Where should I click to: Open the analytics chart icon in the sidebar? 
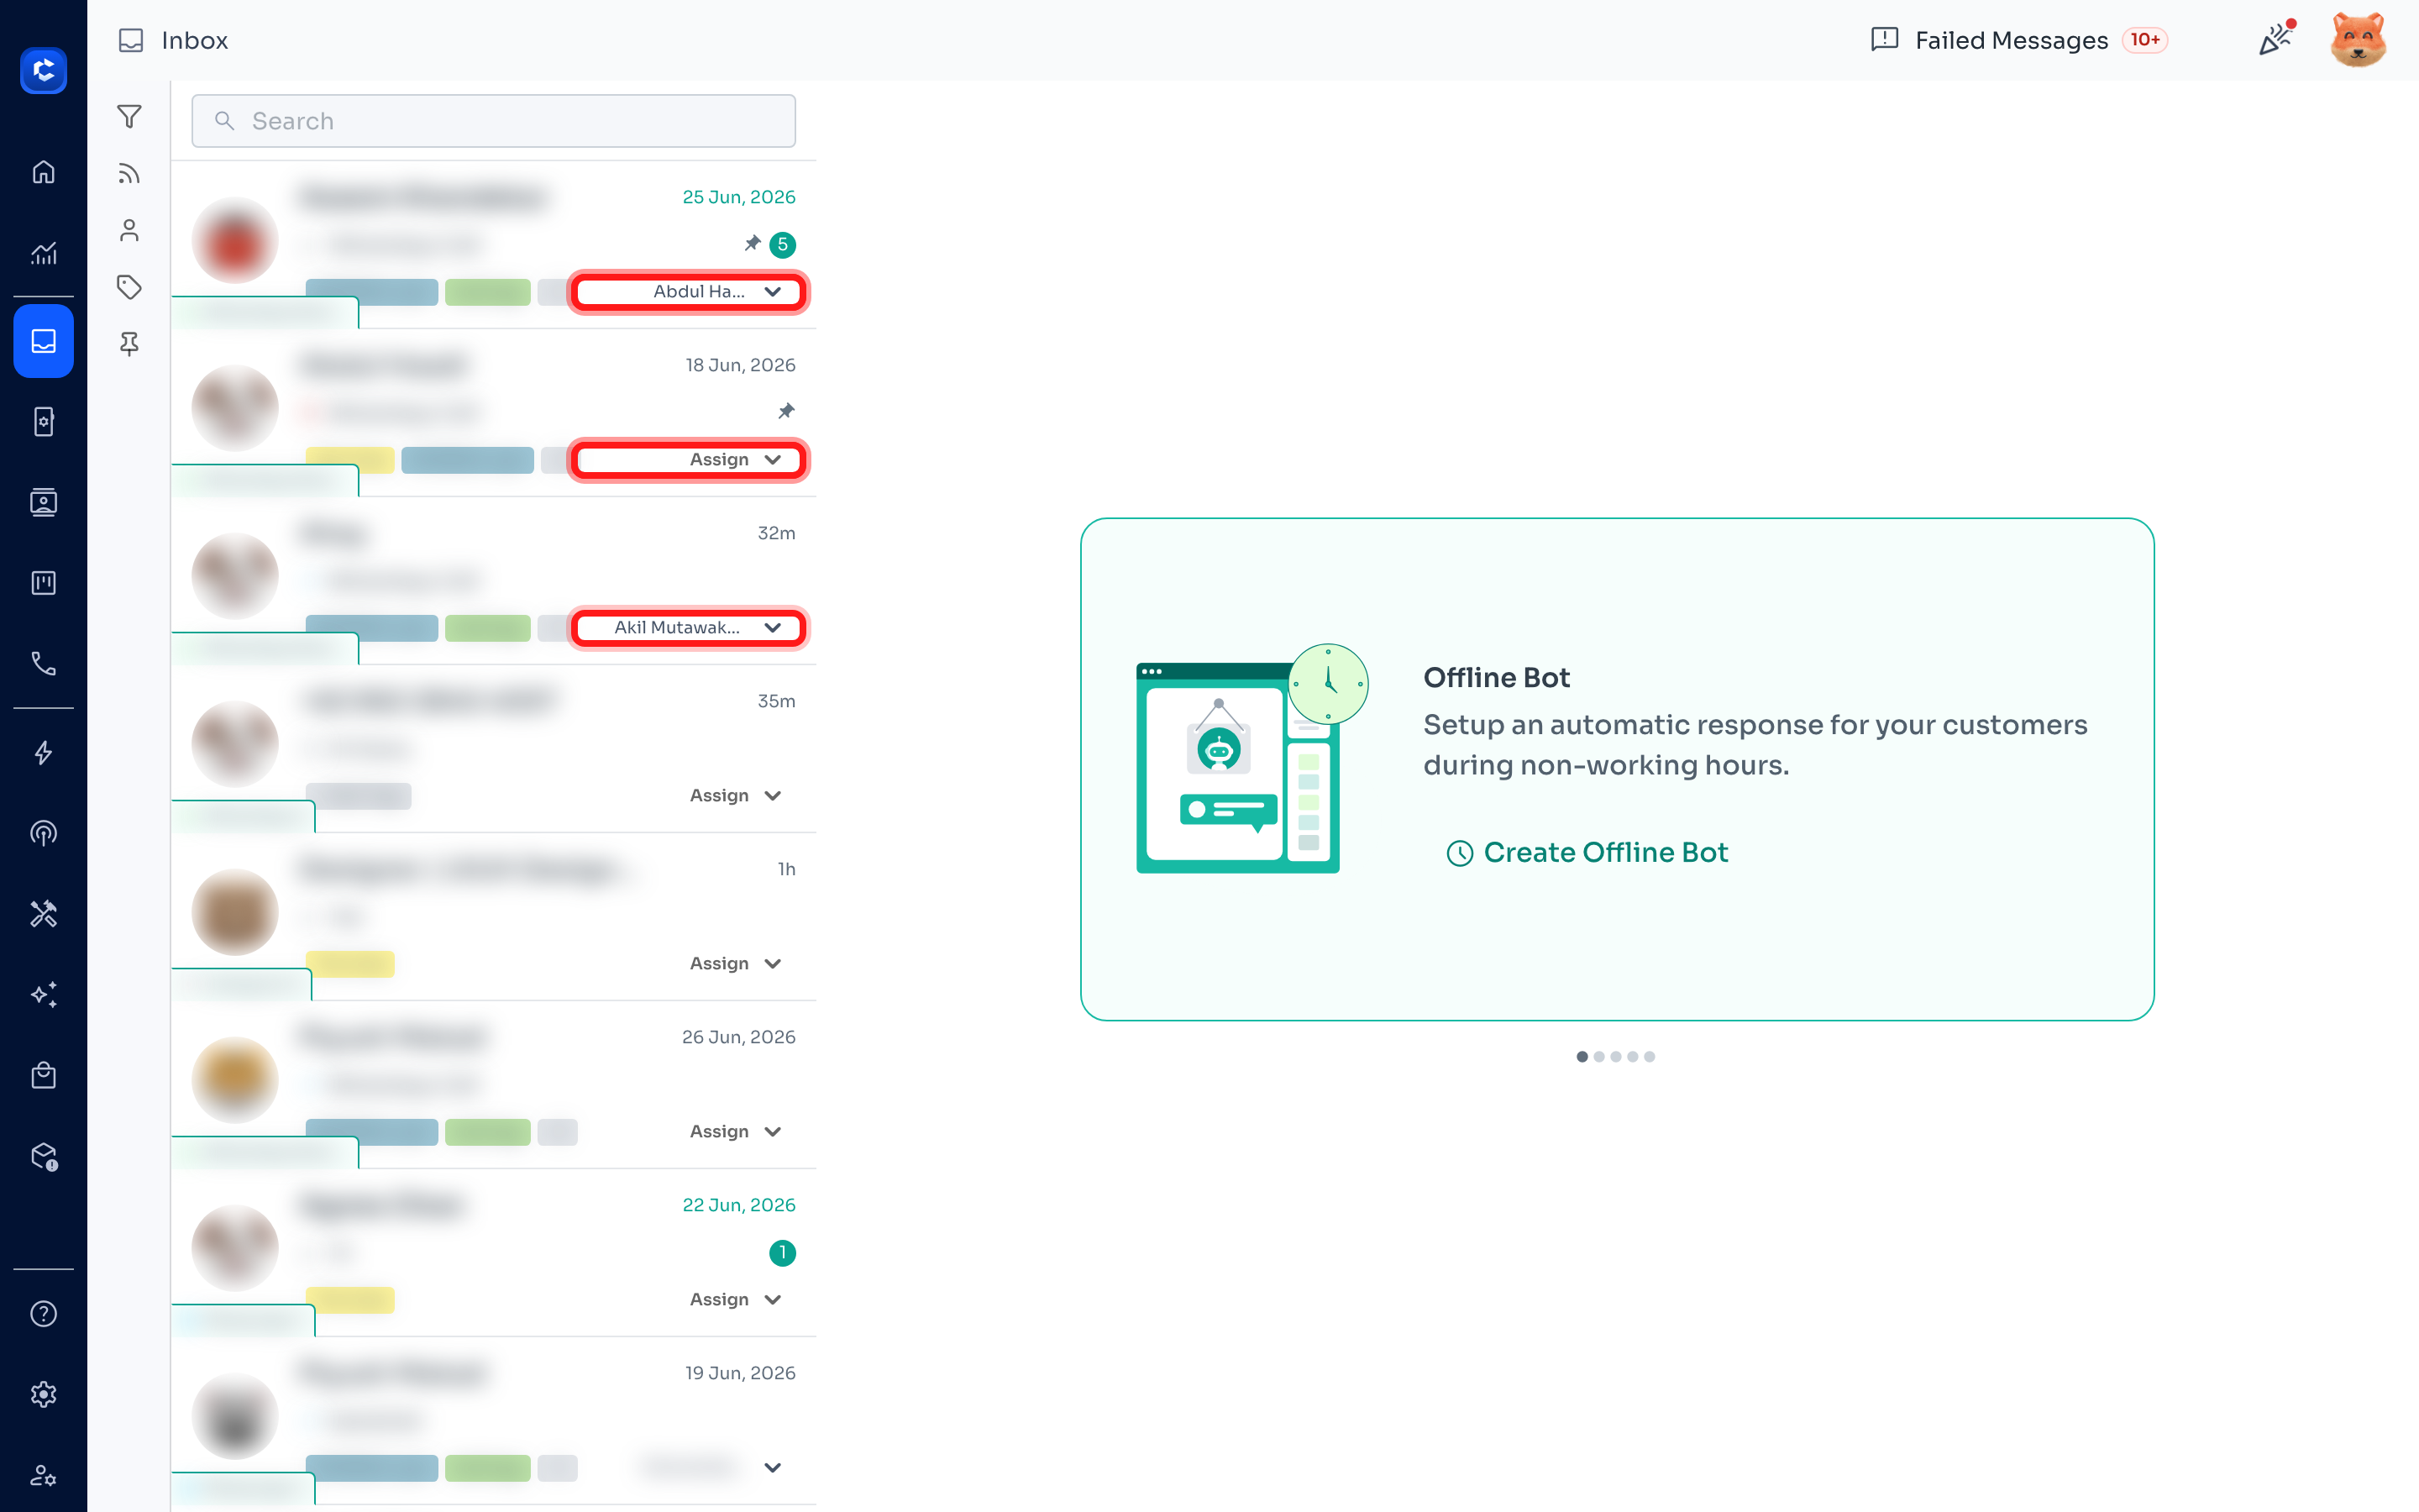pos(43,253)
